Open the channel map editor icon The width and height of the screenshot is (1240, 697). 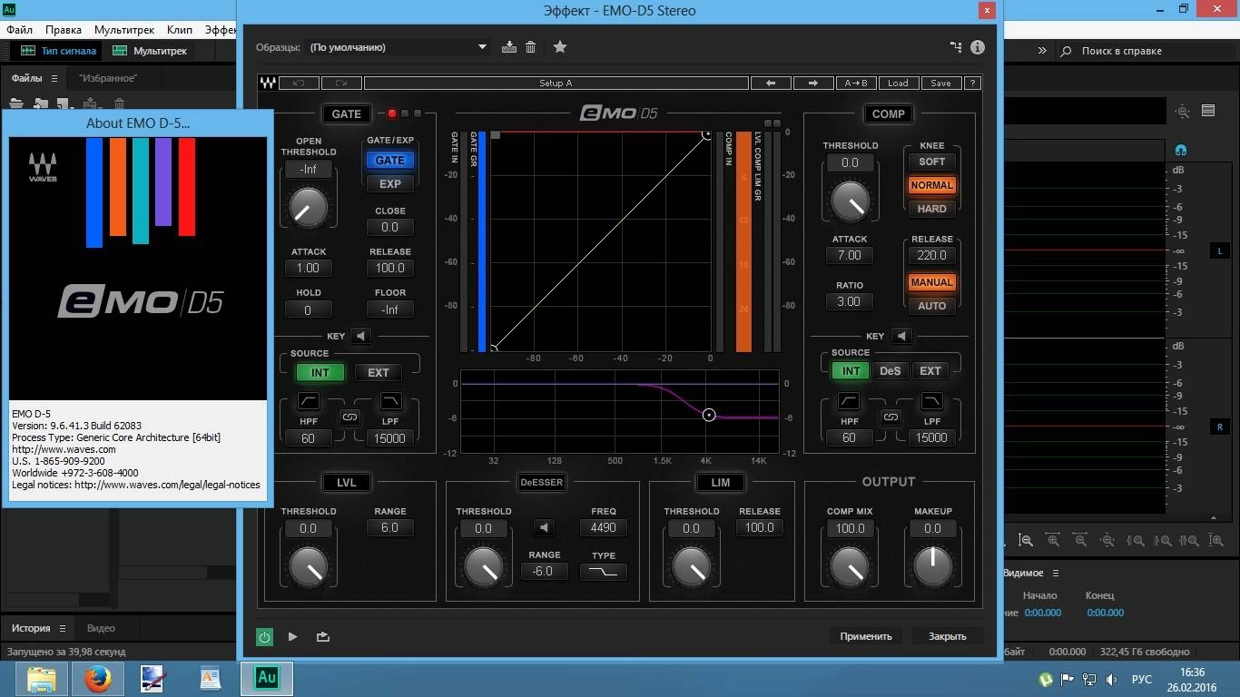tap(956, 47)
